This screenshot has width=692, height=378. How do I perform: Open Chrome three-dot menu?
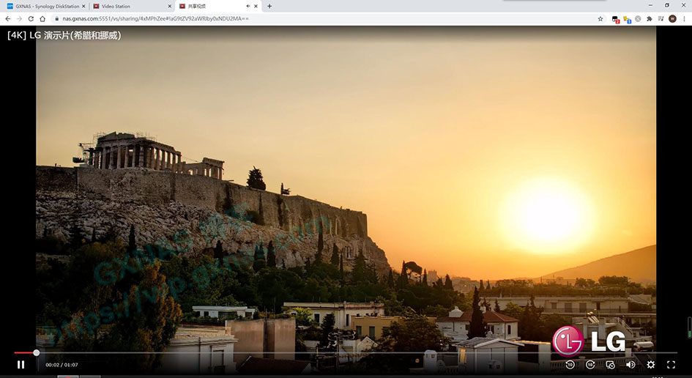pos(684,18)
